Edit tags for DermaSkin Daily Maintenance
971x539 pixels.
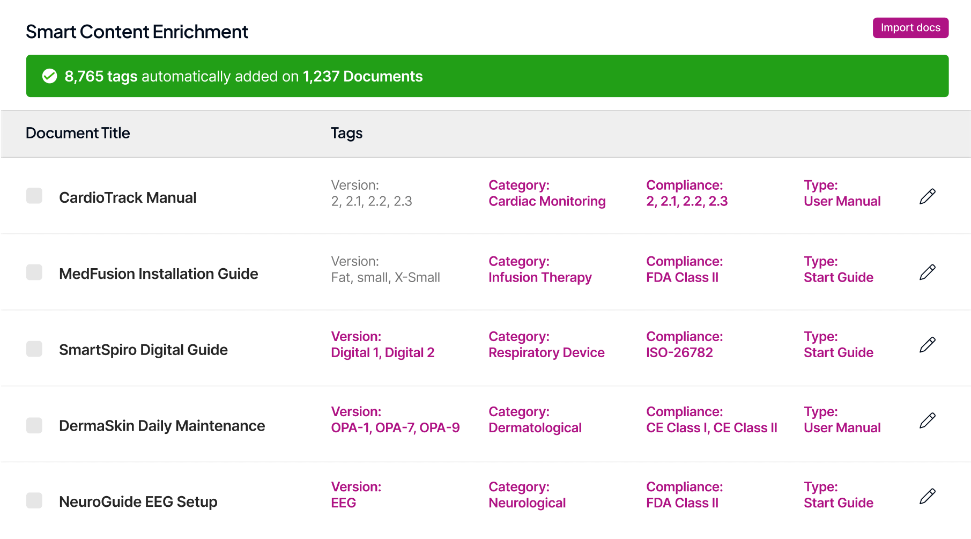[x=927, y=420]
